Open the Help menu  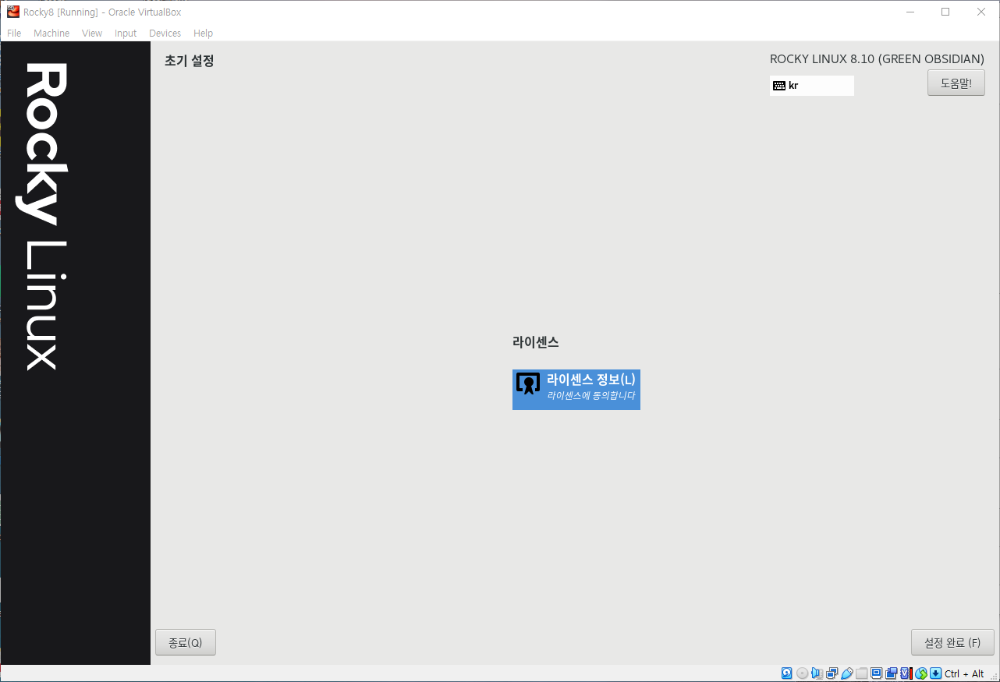tap(203, 34)
